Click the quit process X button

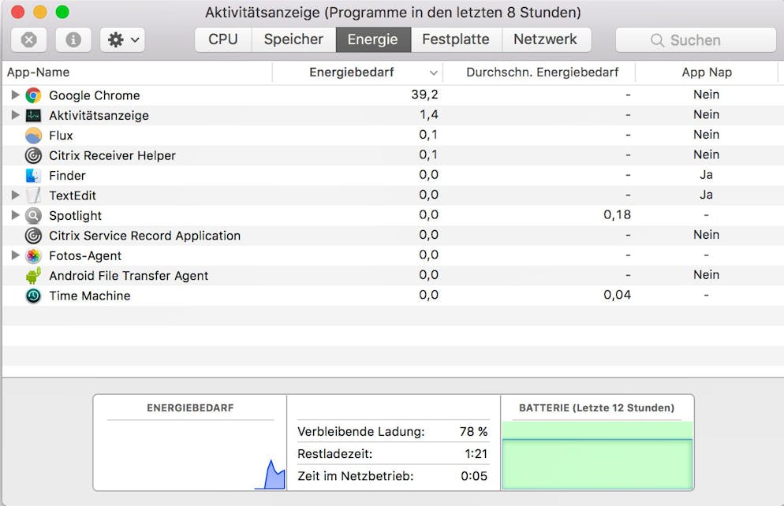tap(29, 39)
